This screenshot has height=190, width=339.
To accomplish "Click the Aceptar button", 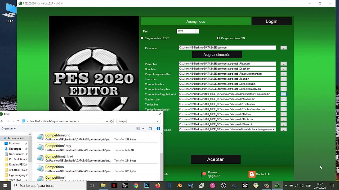I will coord(216,159).
